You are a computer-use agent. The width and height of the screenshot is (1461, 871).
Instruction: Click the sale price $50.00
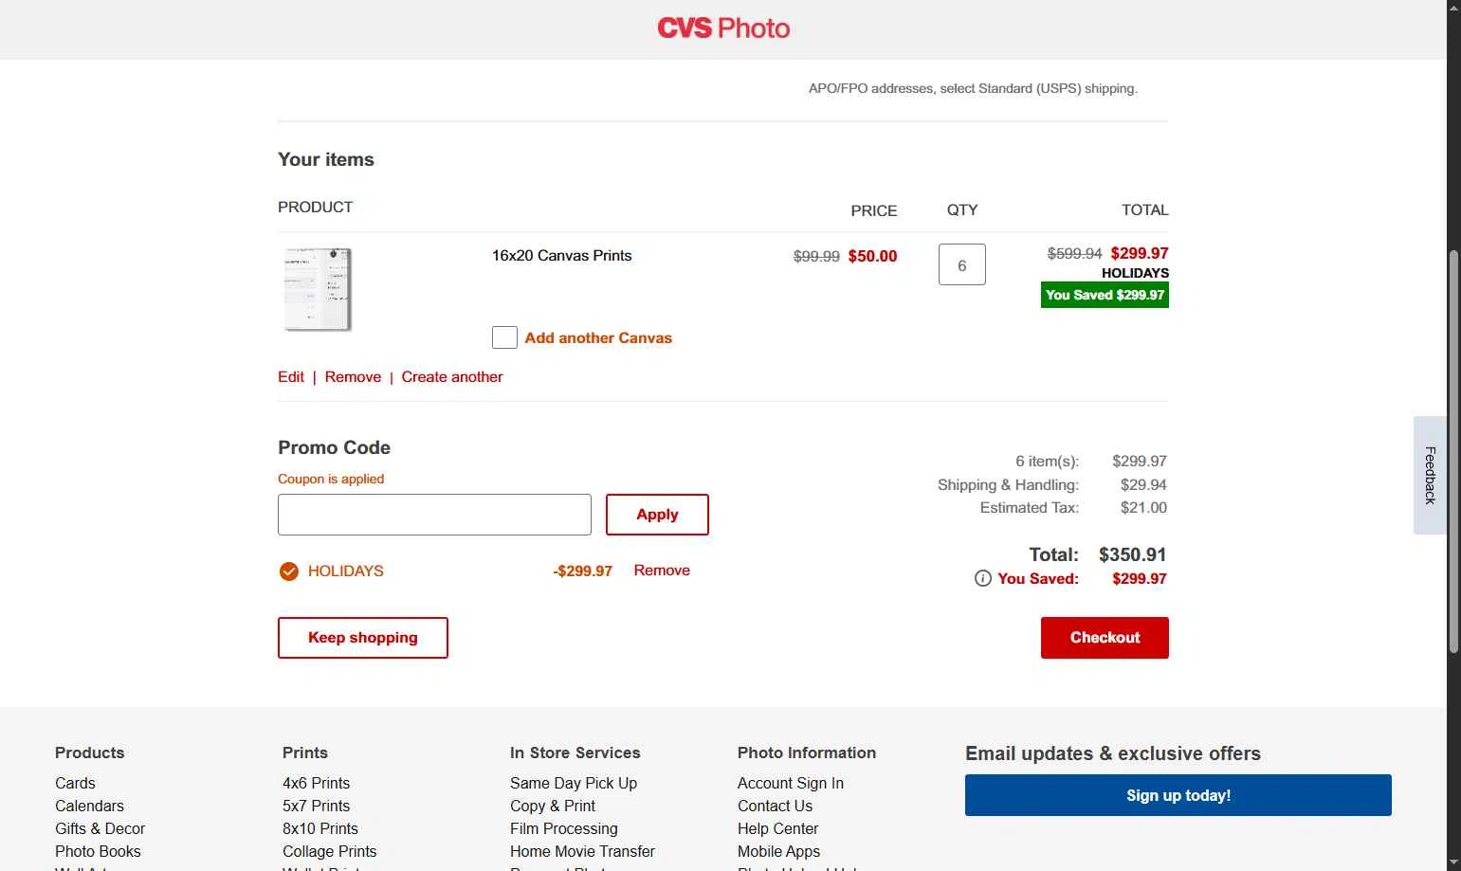872,256
